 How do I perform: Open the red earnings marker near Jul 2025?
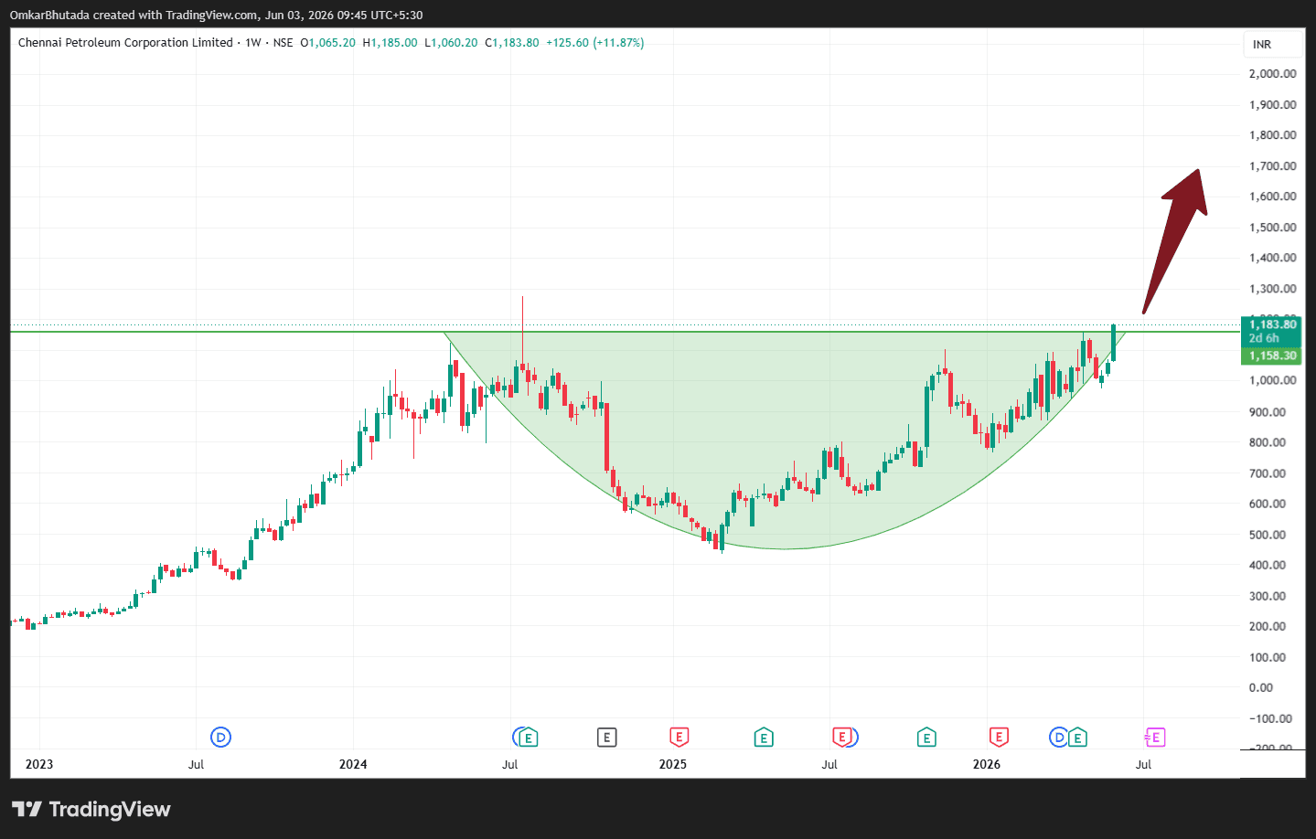click(x=842, y=737)
